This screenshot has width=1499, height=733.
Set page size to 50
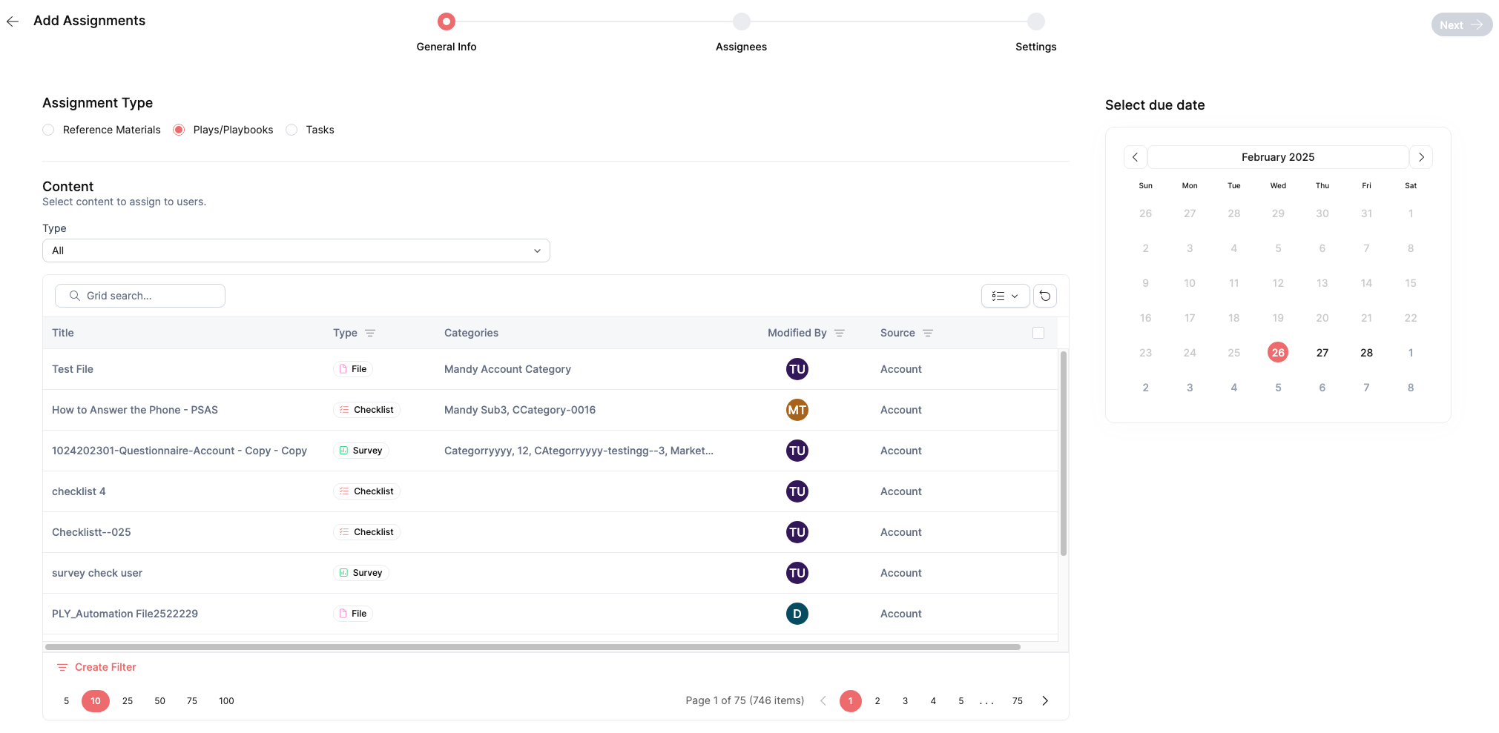[x=159, y=701]
